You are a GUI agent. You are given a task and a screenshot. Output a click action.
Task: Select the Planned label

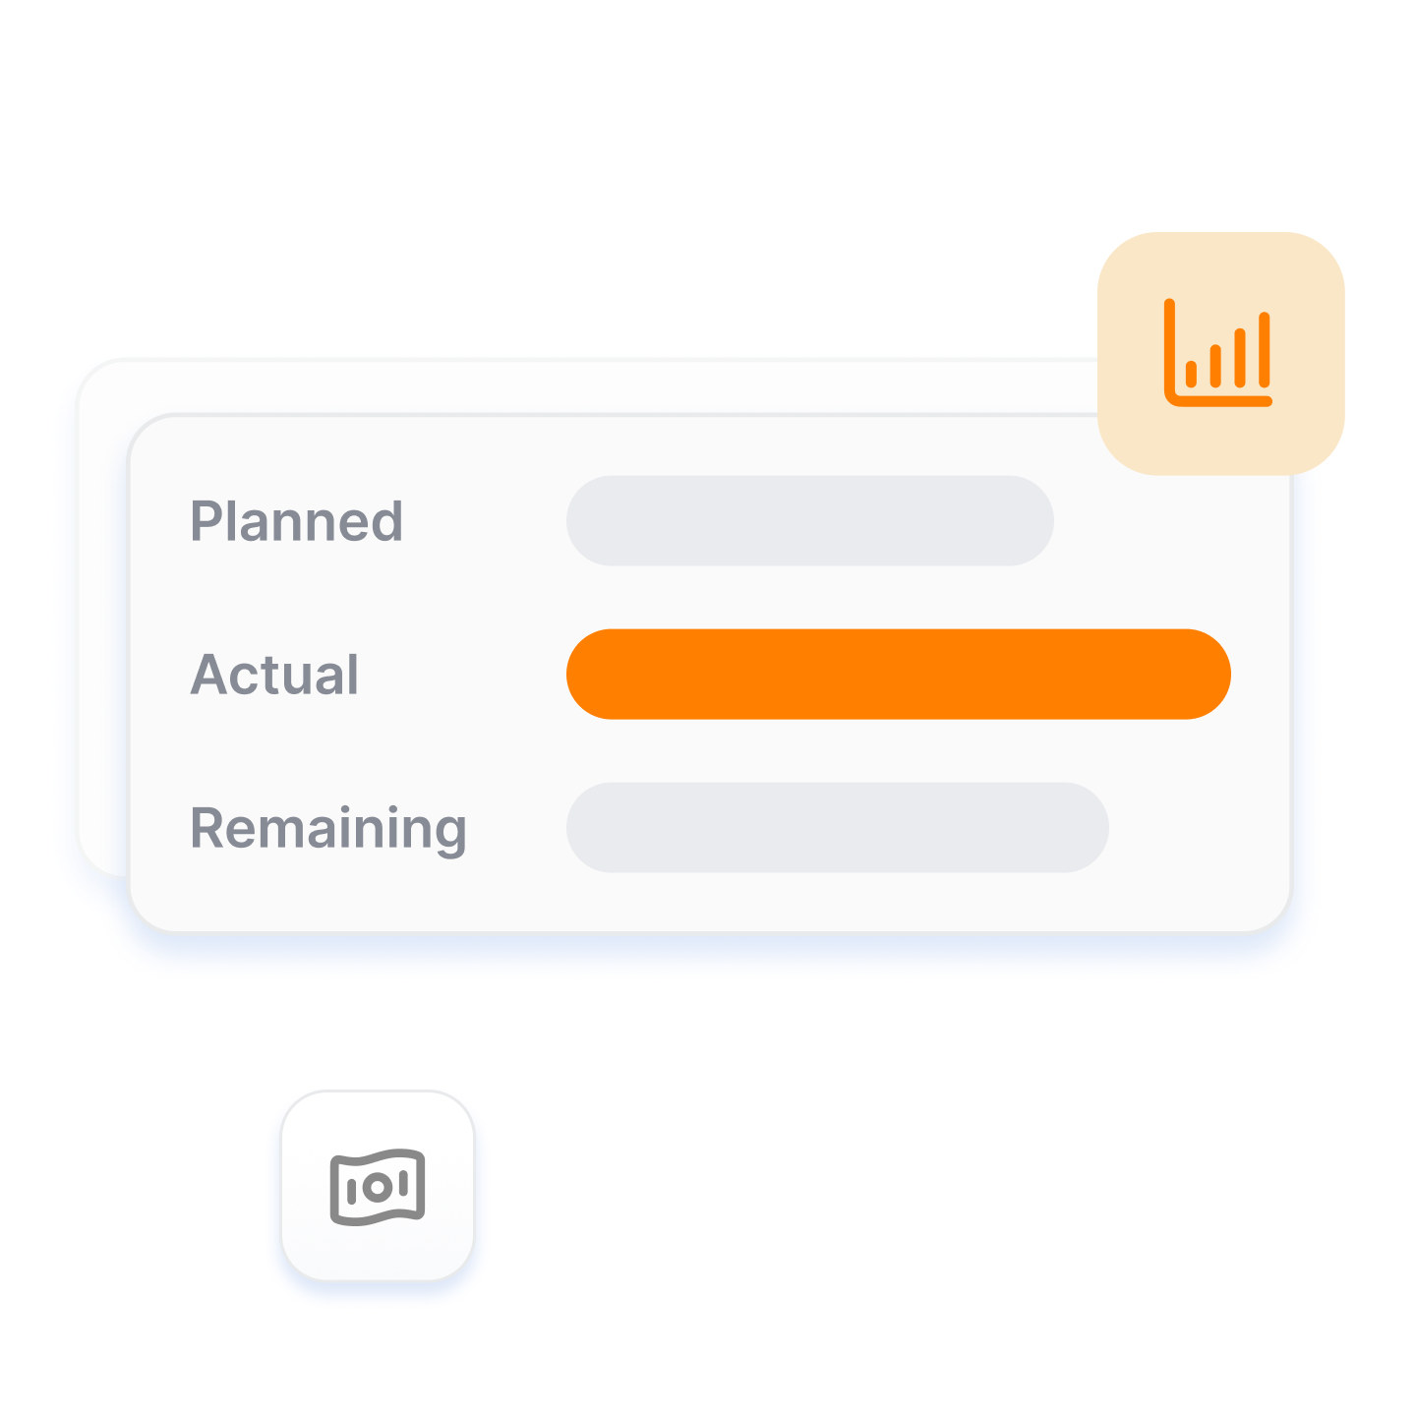(297, 521)
